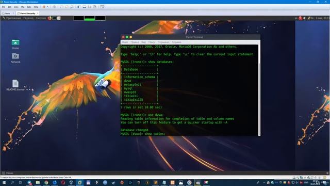This screenshot has width=330, height=186.
Task: Click the VMware Workstation taskbar icon
Action: tap(80, 182)
